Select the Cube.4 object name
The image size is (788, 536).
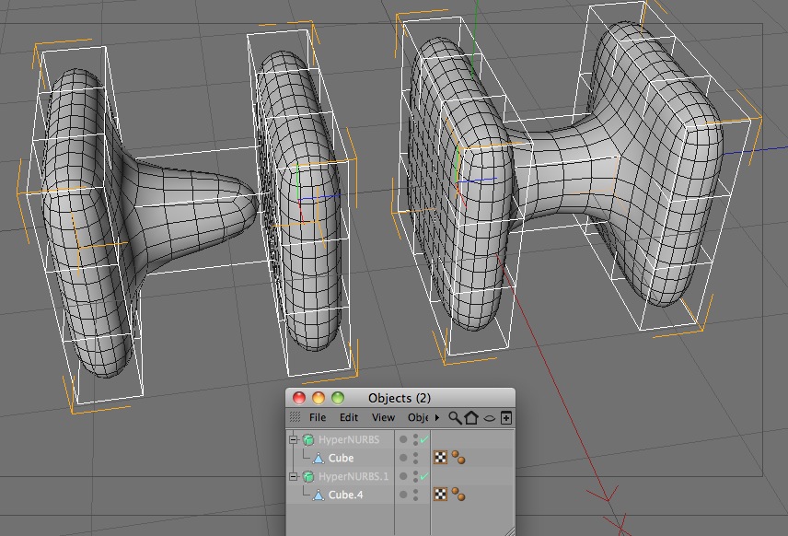coord(346,495)
